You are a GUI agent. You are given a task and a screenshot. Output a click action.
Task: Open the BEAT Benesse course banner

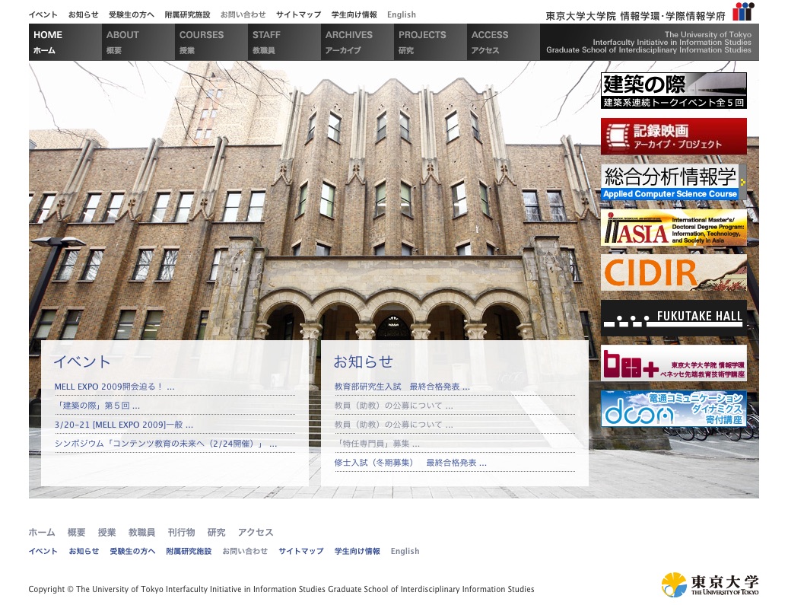pos(673,363)
